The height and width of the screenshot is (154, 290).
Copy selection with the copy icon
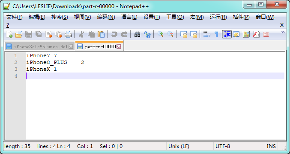point(91,35)
